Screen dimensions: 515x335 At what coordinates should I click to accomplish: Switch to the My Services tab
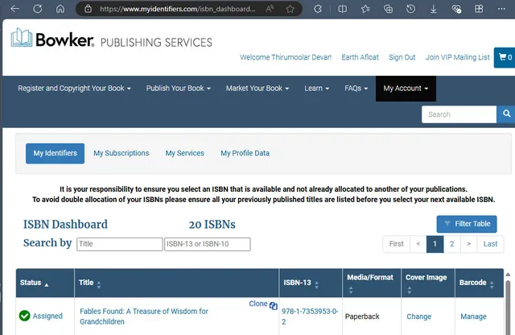coord(184,153)
